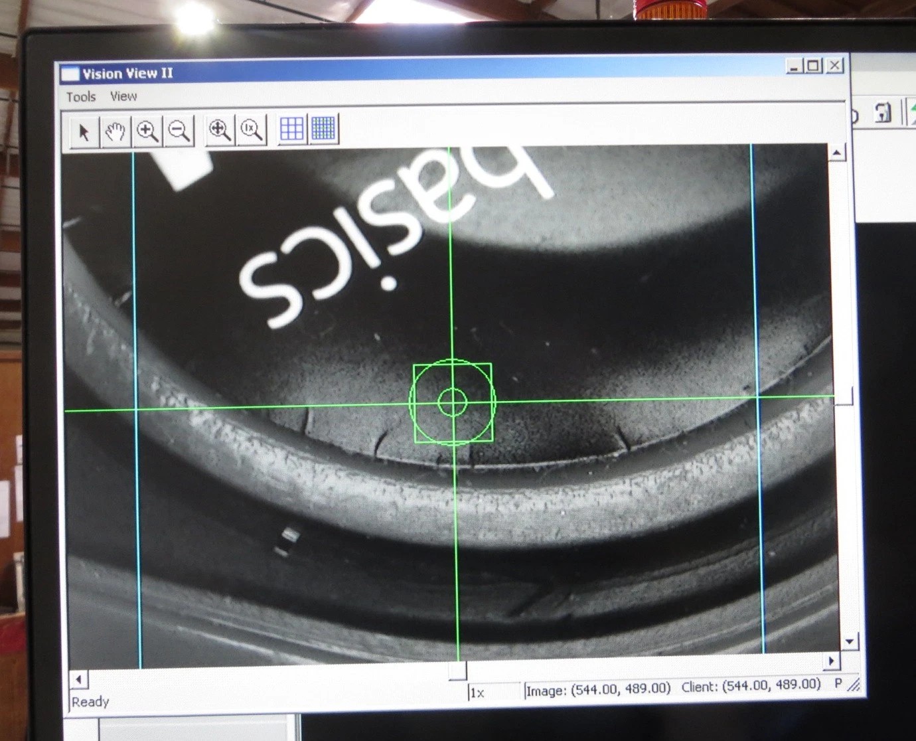Click the horizontal scrollbar left arrow

click(x=78, y=679)
